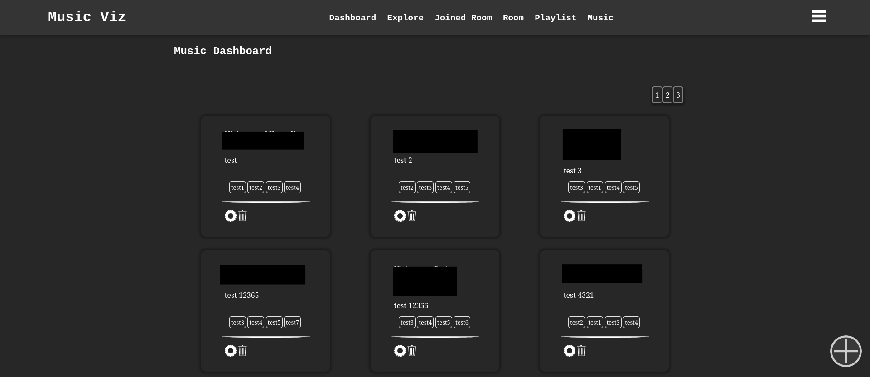Screen dimensions: 870x377
Task: Open settings gear on the 'test 3' card
Action: tap(570, 216)
